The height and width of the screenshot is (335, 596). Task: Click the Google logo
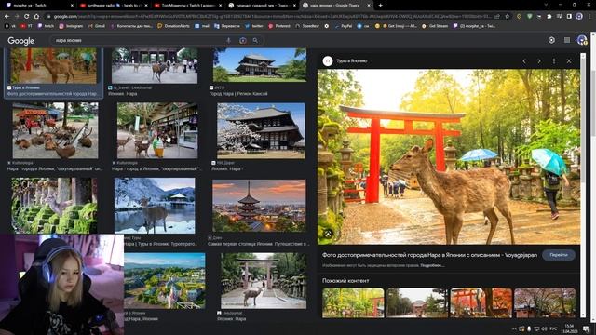[20, 41]
